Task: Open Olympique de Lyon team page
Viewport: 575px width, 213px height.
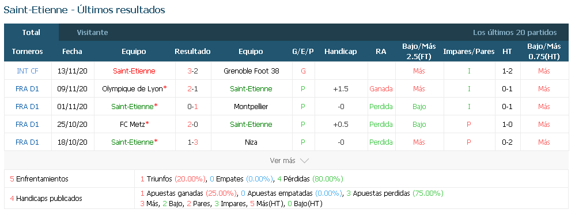Action: tap(133, 89)
